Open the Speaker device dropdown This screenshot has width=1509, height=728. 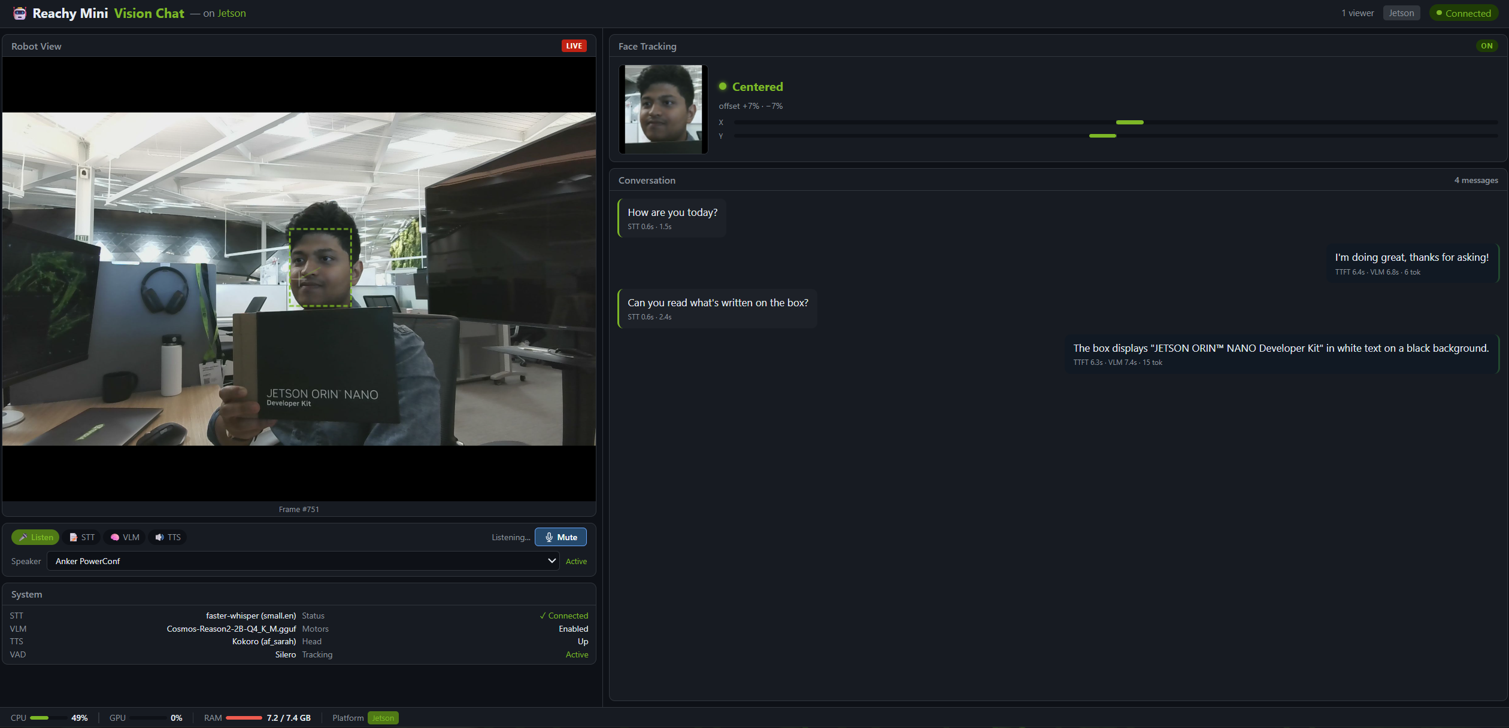pyautogui.click(x=303, y=561)
